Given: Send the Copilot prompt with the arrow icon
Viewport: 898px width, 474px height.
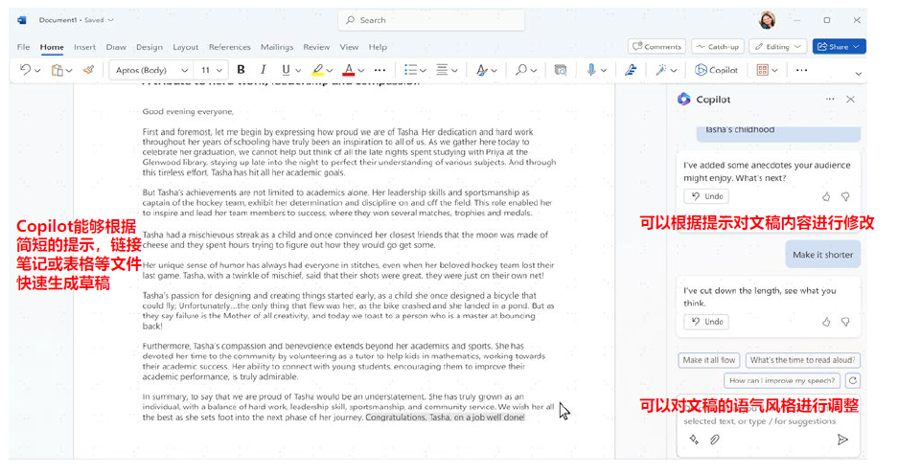Looking at the screenshot, I should [x=841, y=440].
